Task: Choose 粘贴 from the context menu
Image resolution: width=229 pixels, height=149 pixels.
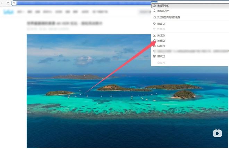Action: tap(161, 46)
